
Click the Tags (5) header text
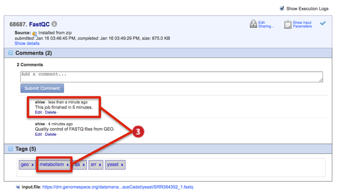coord(26,149)
